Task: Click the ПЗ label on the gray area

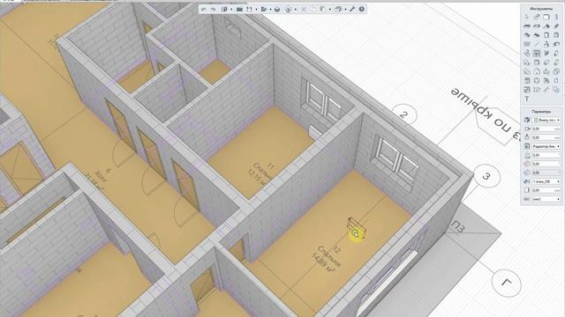Action: 458,227
